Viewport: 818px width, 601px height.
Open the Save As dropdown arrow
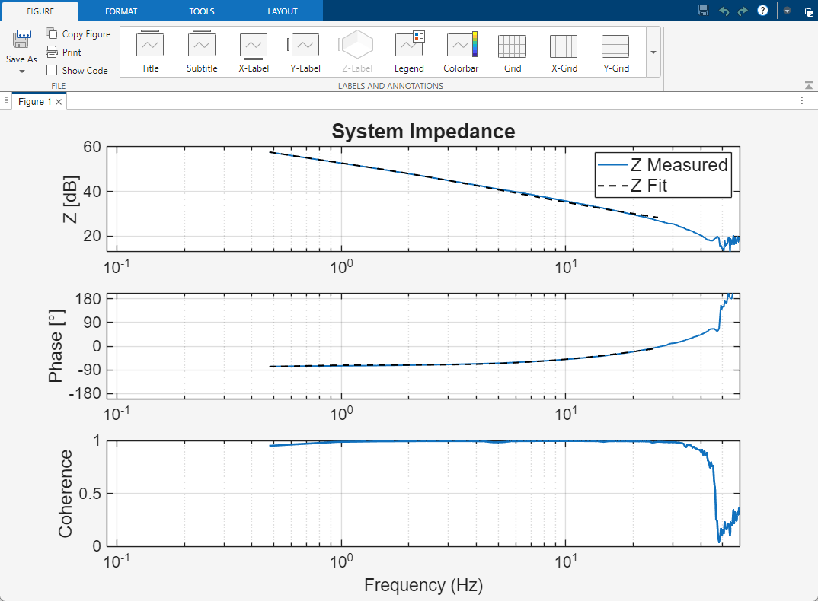22,72
